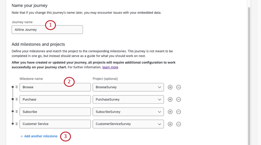Viewport: 261px width, 145px height.
Task: Open the learn more link
Action: click(x=110, y=67)
